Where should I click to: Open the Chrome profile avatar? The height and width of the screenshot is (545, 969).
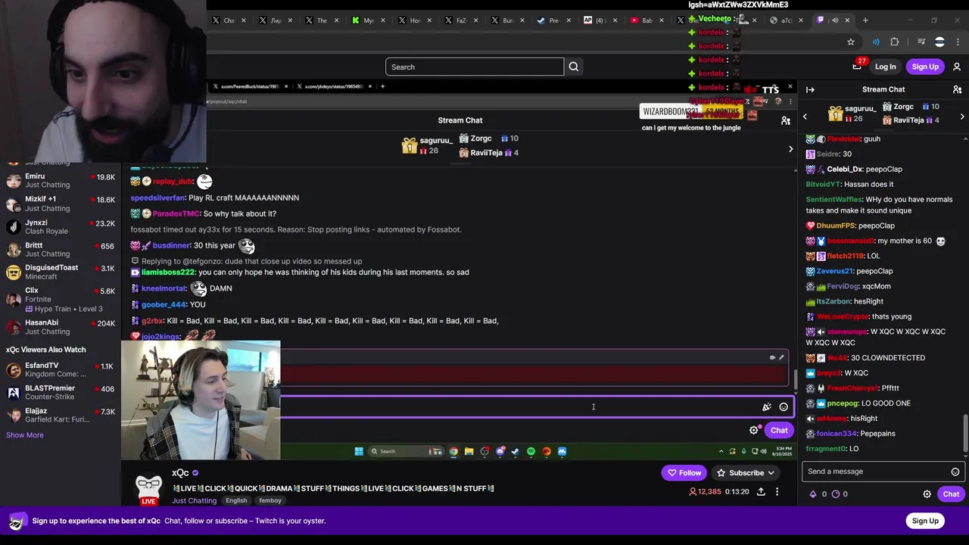click(939, 42)
